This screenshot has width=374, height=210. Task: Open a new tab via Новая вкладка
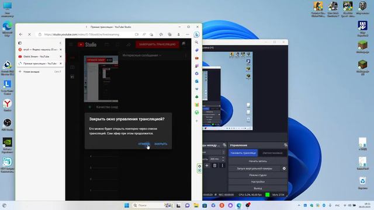[40, 72]
